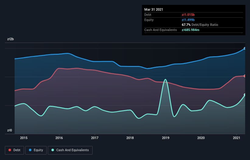Screen dimensions: 250x160
Task: Click the red Debt legend dot
Action: tap(10, 150)
